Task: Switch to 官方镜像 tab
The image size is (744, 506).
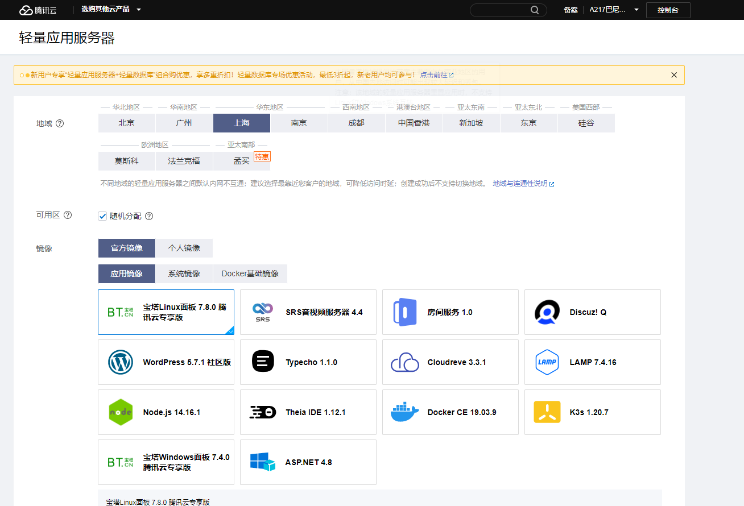Action: click(127, 248)
